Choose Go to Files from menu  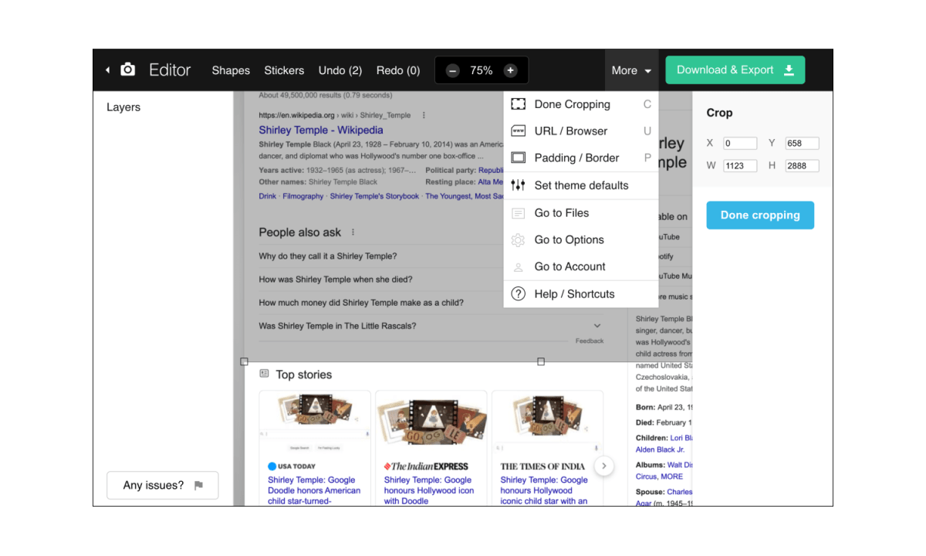point(561,213)
